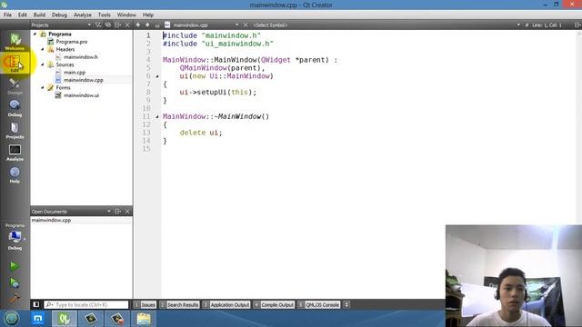Open the Build menu

(x=39, y=15)
